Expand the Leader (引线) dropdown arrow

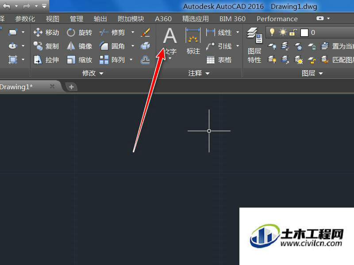point(238,46)
